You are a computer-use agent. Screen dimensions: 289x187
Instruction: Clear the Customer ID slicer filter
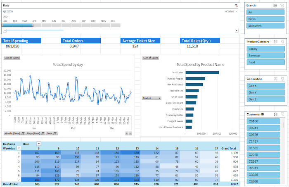(x=282, y=115)
